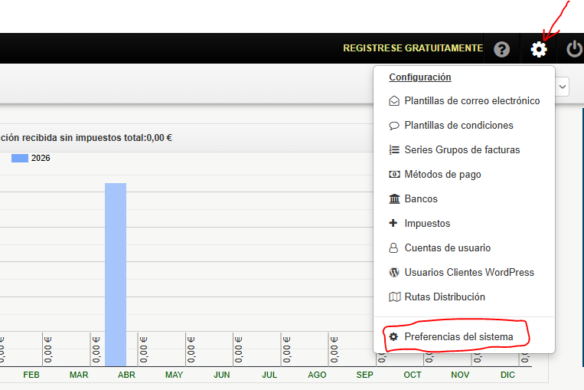This screenshot has height=390, width=584.
Task: Click the plus icon beside Impuestos
Action: click(393, 223)
